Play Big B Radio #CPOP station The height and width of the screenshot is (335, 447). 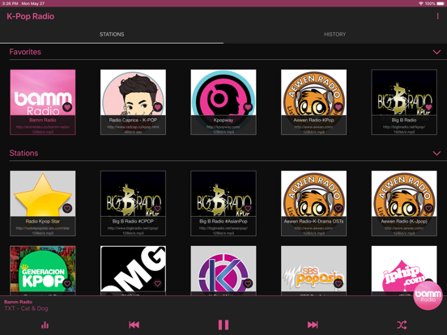click(x=133, y=203)
